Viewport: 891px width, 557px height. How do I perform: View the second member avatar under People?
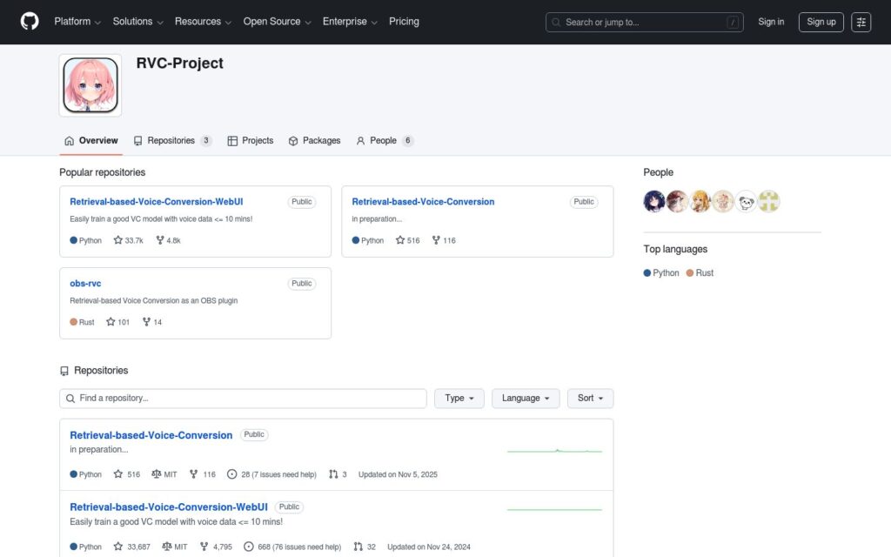tap(677, 201)
